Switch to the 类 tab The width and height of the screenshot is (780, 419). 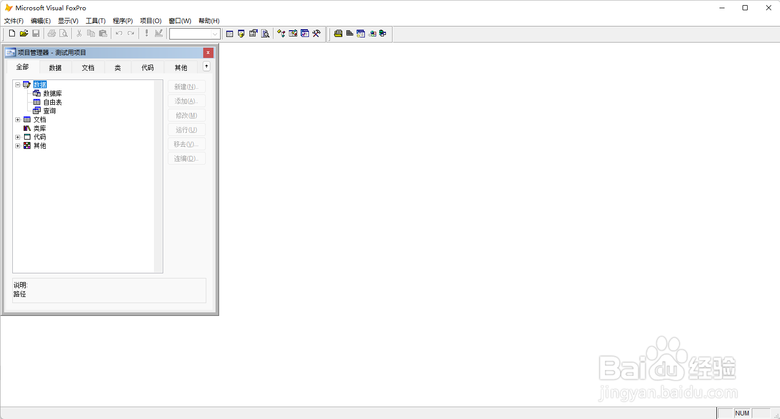tap(118, 68)
